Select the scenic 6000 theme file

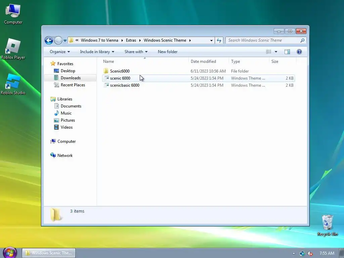(x=198, y=78)
